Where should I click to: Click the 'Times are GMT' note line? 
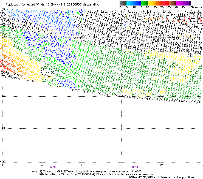click(86, 172)
